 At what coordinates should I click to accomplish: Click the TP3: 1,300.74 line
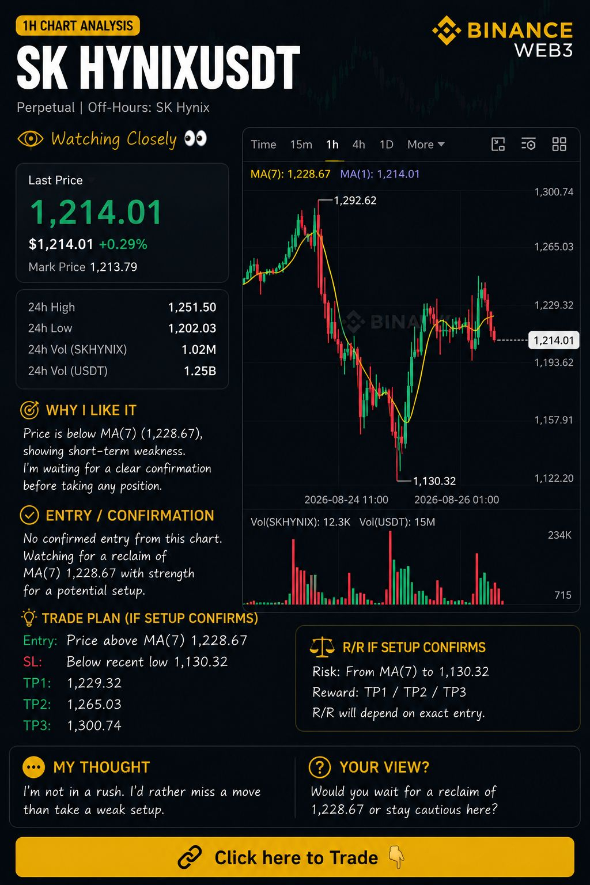[x=72, y=726]
